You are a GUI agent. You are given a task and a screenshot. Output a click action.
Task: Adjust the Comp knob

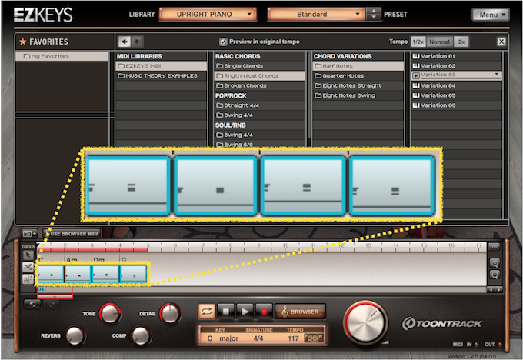[x=141, y=335]
